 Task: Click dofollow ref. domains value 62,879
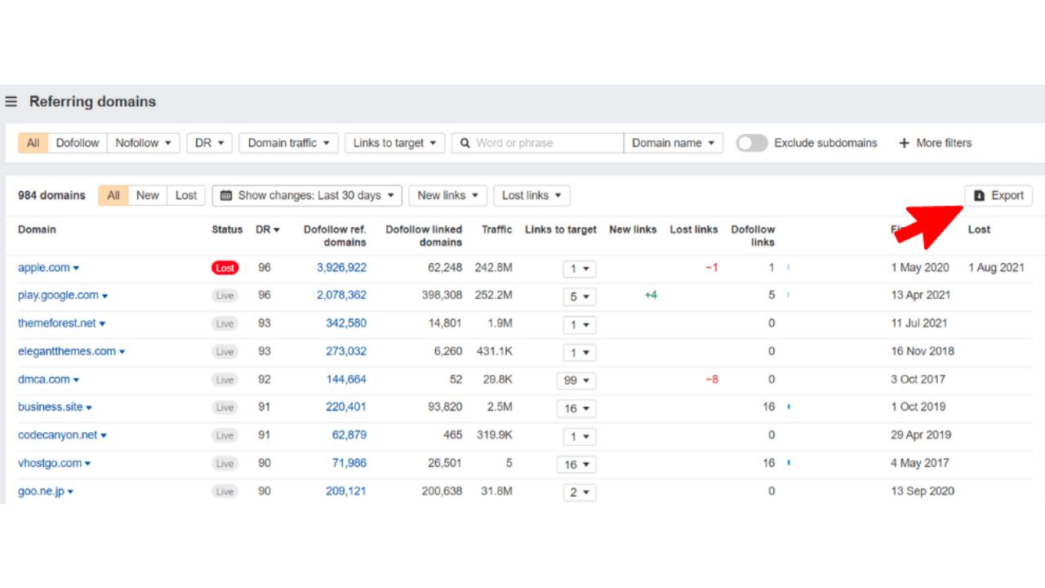(349, 435)
